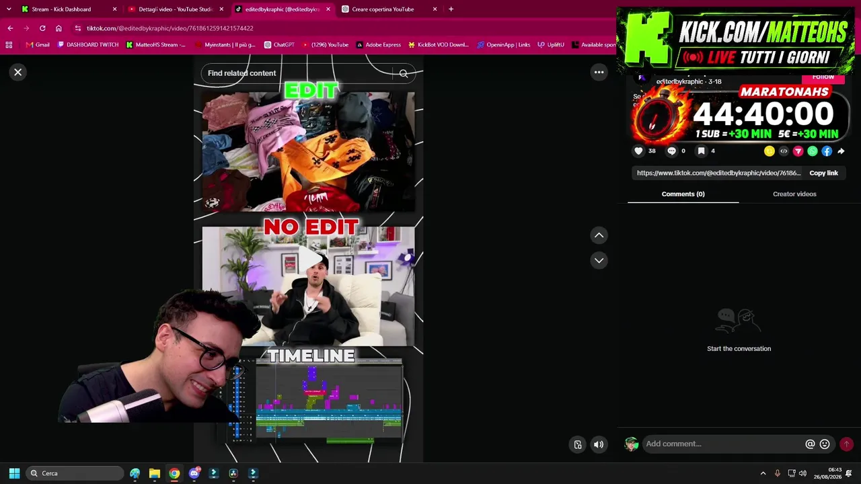Show hidden system tray icons
861x484 pixels.
click(763, 473)
